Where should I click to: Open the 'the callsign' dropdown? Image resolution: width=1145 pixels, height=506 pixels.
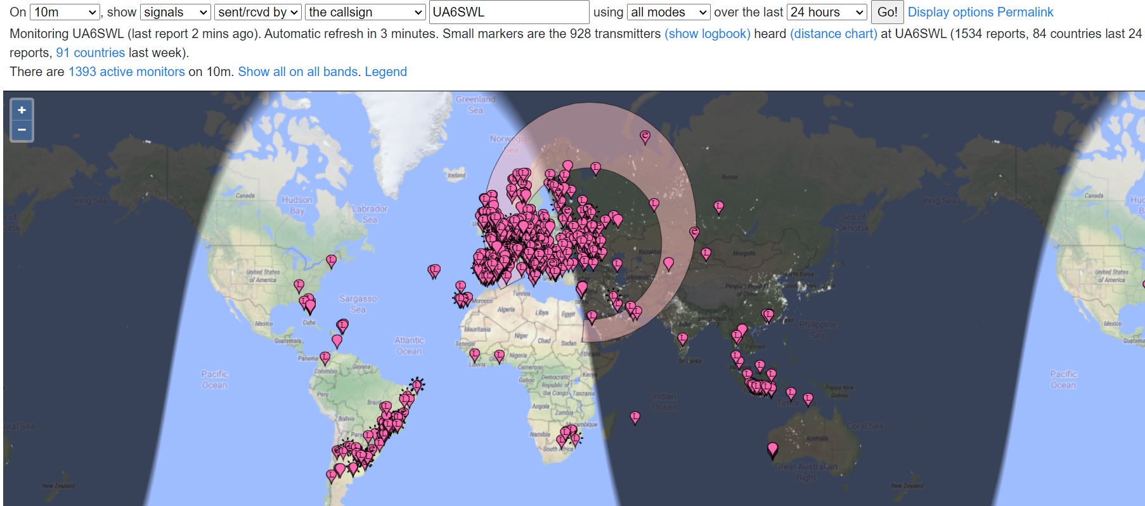pyautogui.click(x=365, y=12)
